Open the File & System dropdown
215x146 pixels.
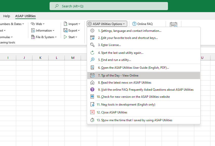click(56, 37)
